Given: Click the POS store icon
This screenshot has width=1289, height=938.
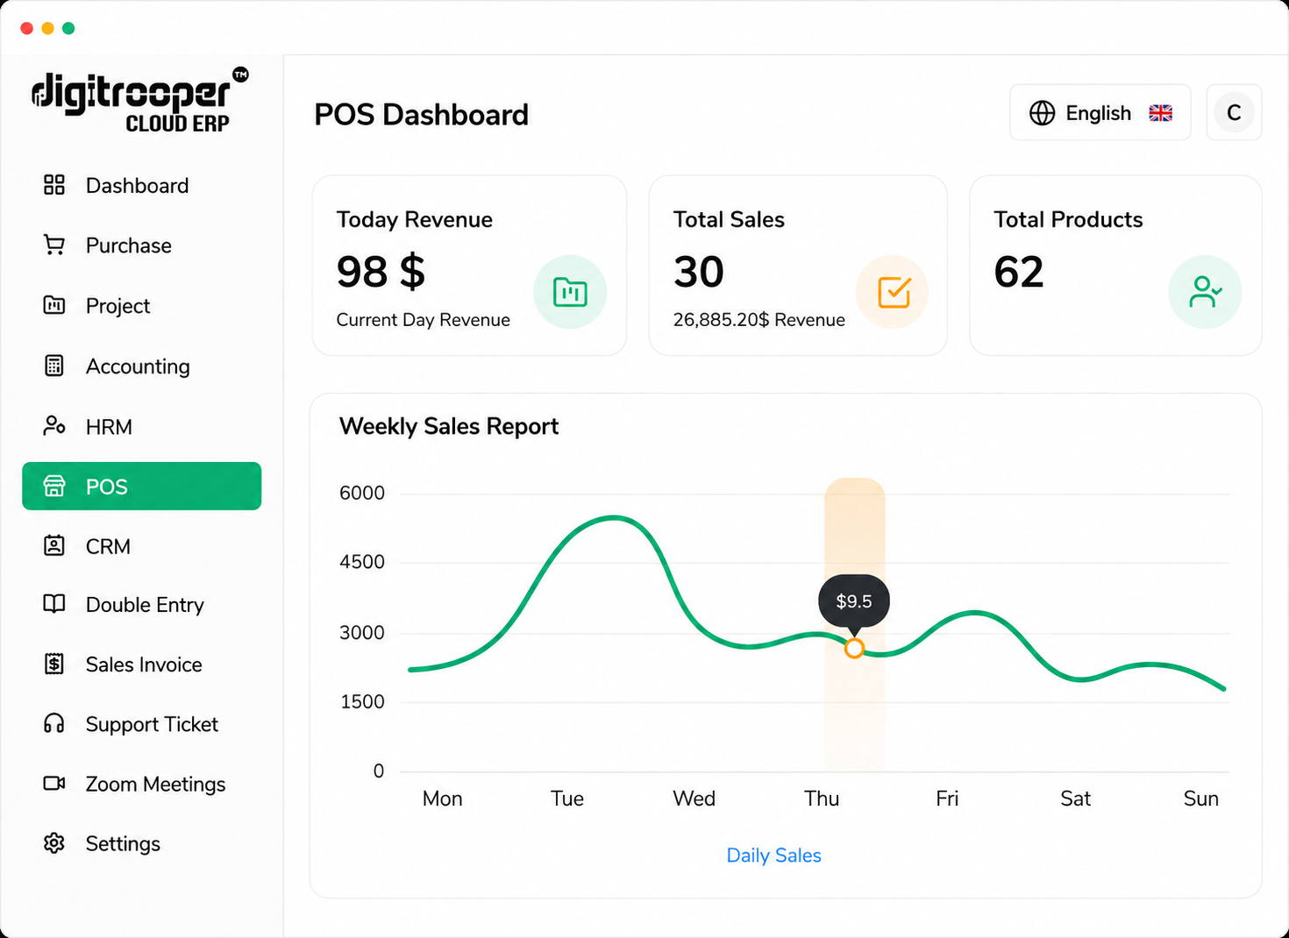Looking at the screenshot, I should 54,486.
